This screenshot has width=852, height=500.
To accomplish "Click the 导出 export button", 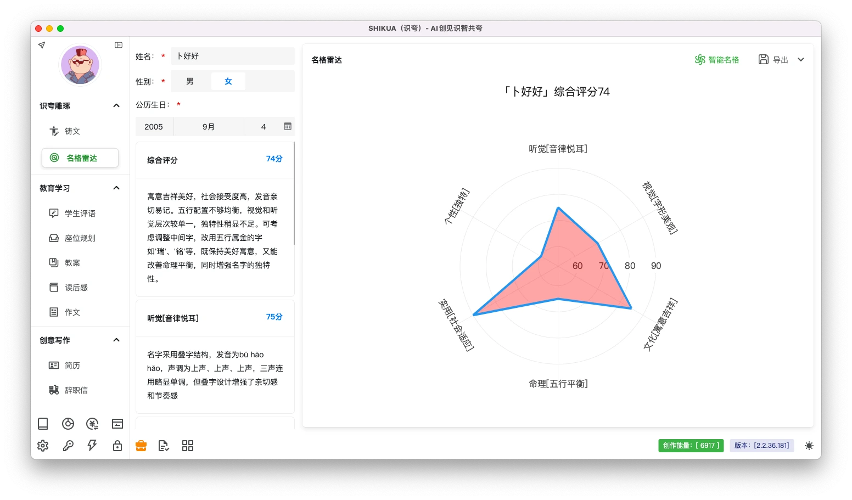I will 773,60.
